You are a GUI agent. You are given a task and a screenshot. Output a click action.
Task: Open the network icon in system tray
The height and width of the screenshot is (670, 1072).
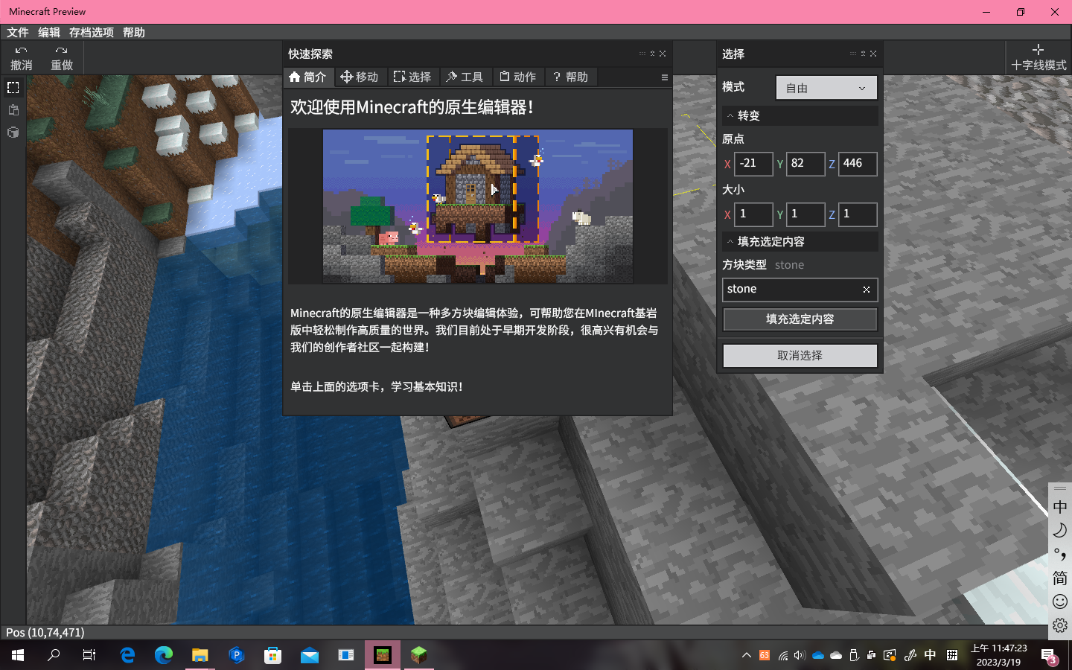click(x=782, y=655)
